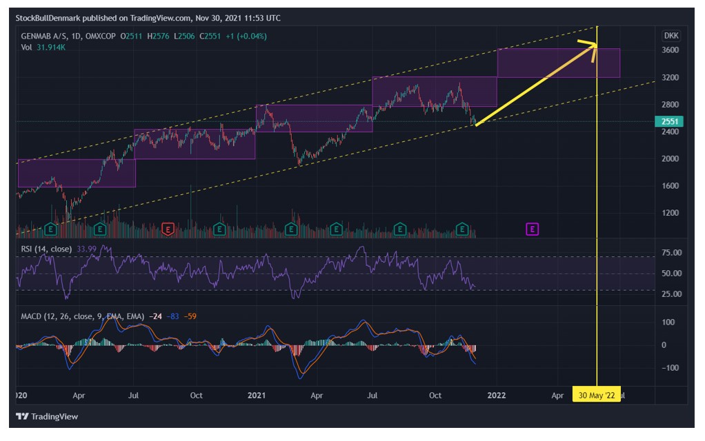705x441 pixels.
Task: Click the yellow vertical line in RSI pane
Action: (597, 272)
